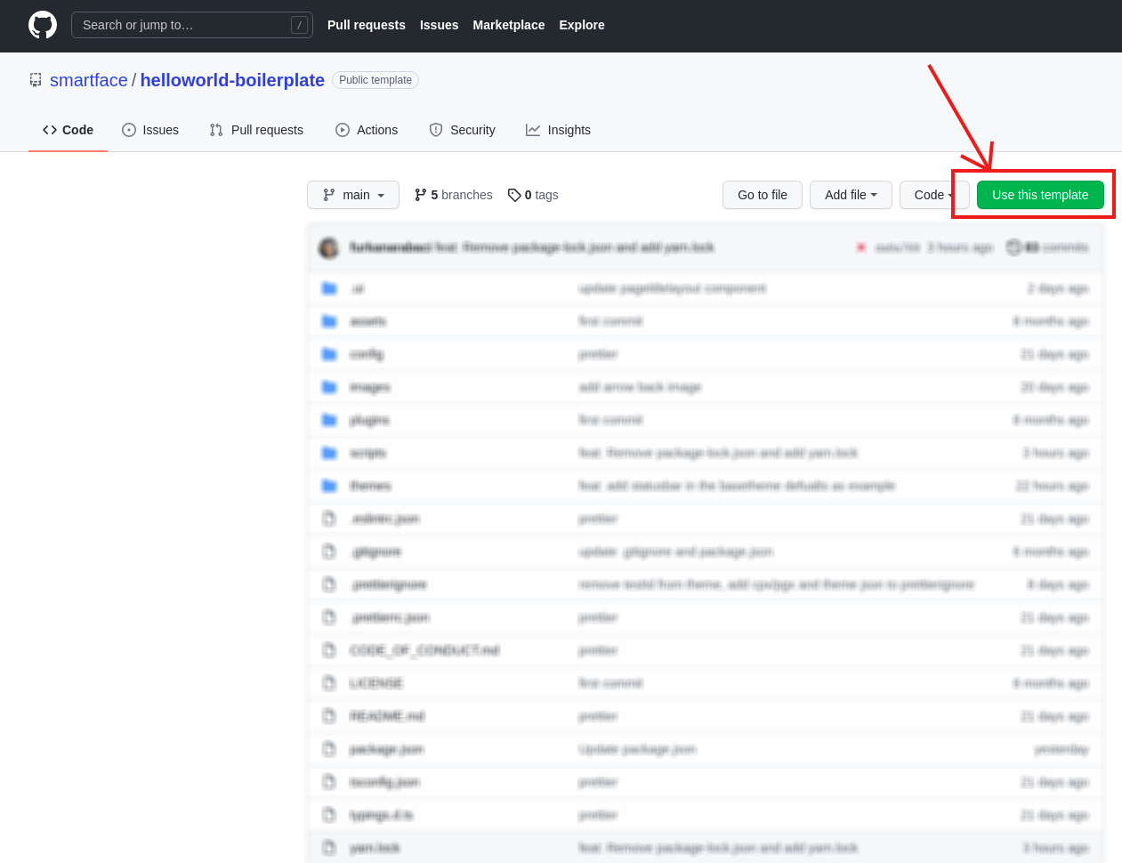Click the file icon in the README.md row

[x=329, y=716]
